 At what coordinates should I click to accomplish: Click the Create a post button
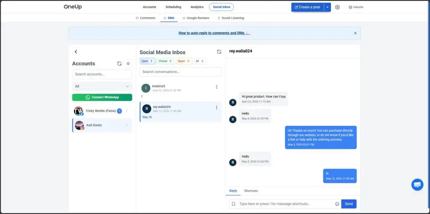point(307,7)
